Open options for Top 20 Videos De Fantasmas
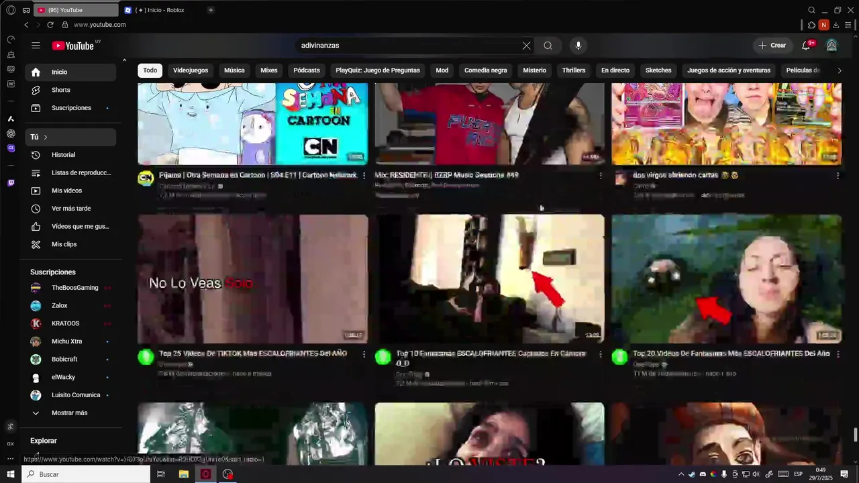This screenshot has width=859, height=483. 838,354
